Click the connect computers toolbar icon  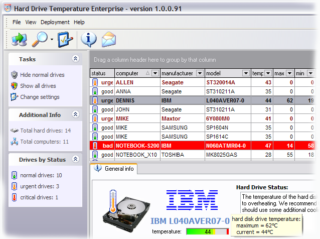click(x=19, y=39)
